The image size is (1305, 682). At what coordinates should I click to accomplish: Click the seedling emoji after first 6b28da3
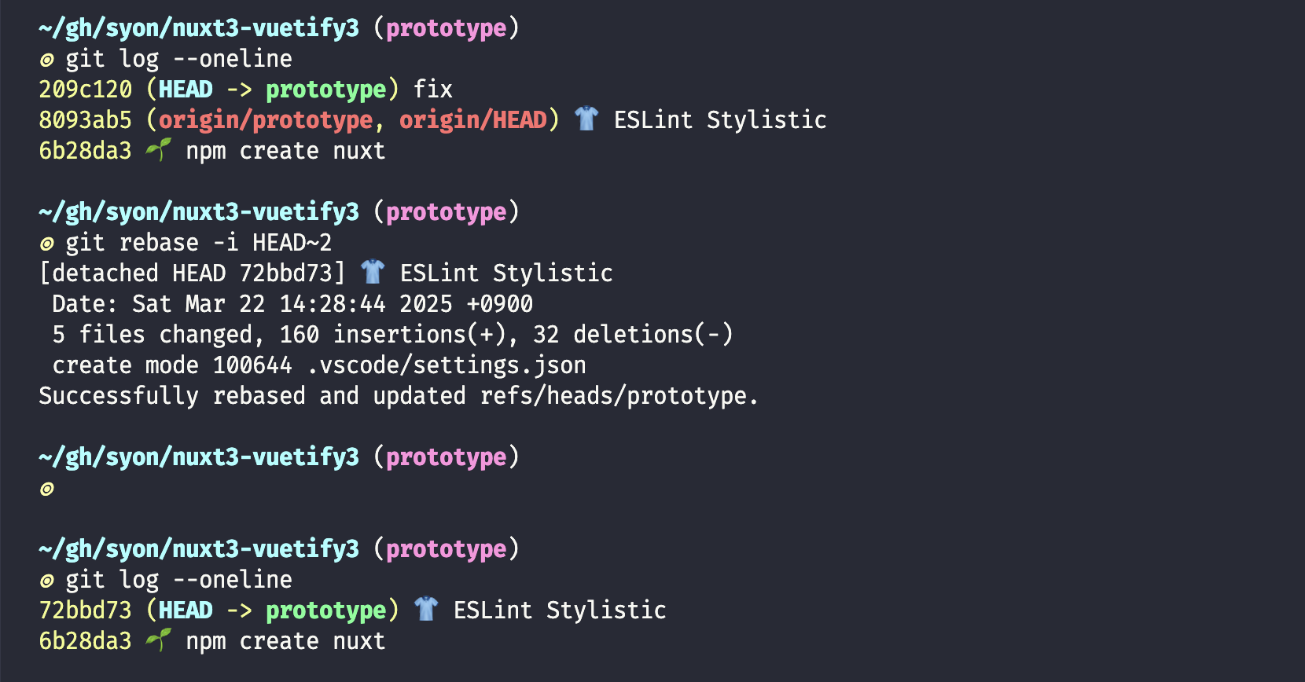coord(159,150)
